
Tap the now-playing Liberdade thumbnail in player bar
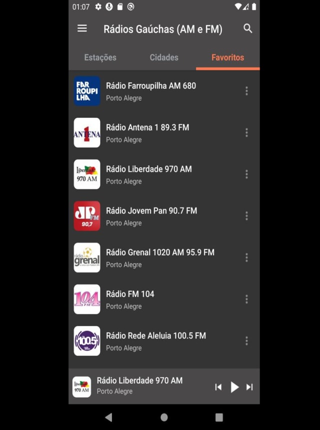click(81, 387)
